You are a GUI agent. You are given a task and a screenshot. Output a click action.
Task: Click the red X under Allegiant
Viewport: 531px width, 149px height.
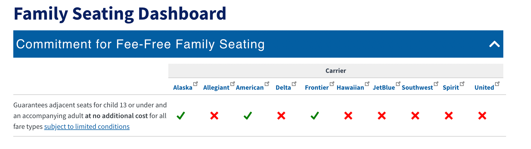214,116
